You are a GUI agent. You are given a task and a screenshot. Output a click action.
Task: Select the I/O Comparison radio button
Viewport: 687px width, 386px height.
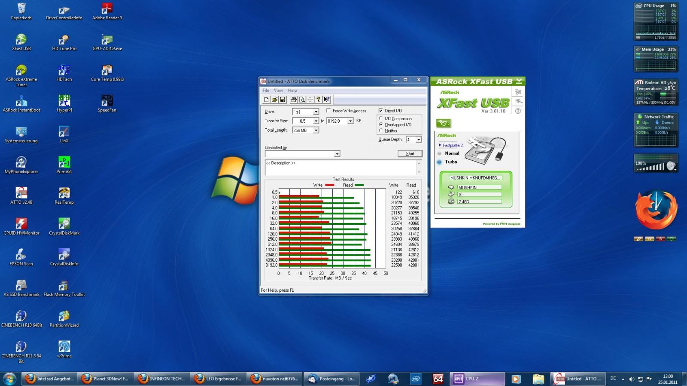tap(381, 118)
